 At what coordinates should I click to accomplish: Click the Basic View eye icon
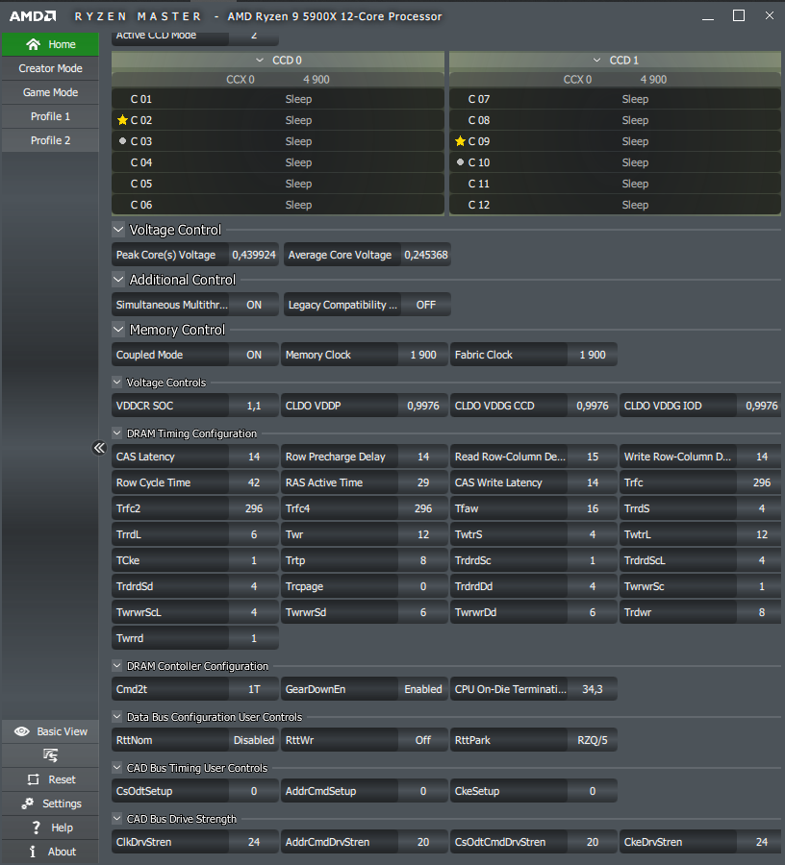22,731
